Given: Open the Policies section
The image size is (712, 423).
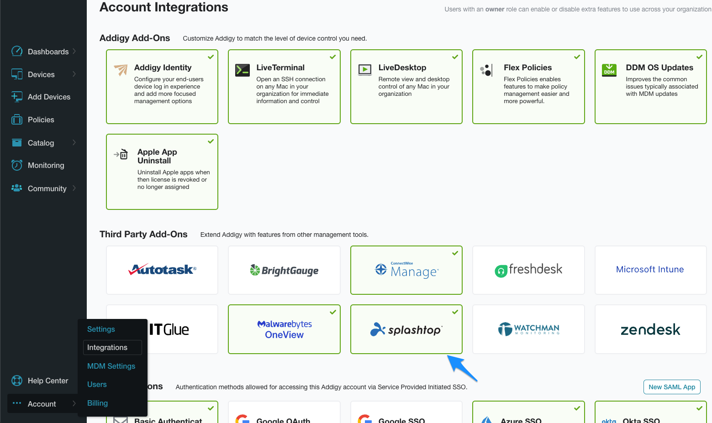Looking at the screenshot, I should point(17,120).
